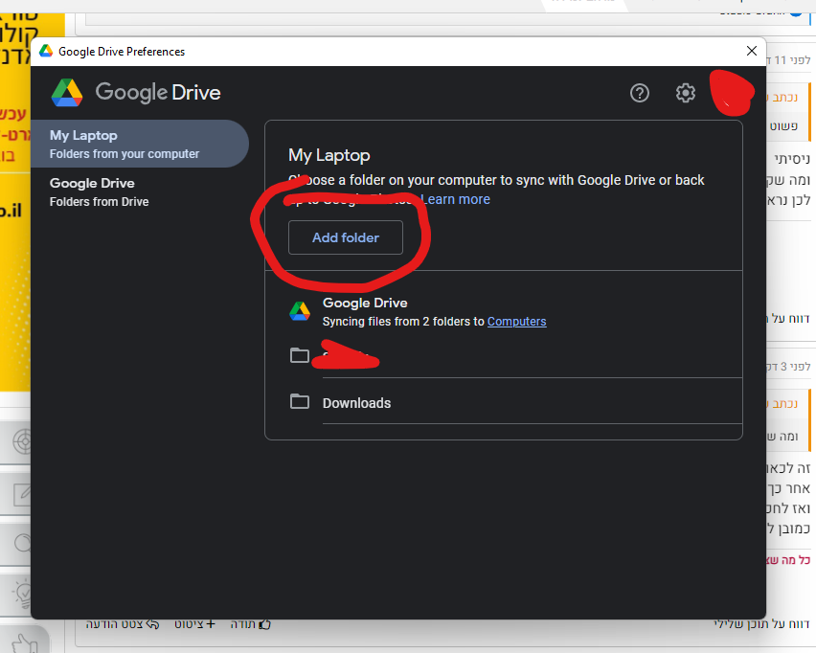Click the 'ציטוט +' quote link in forum
The height and width of the screenshot is (653, 816).
[194, 624]
